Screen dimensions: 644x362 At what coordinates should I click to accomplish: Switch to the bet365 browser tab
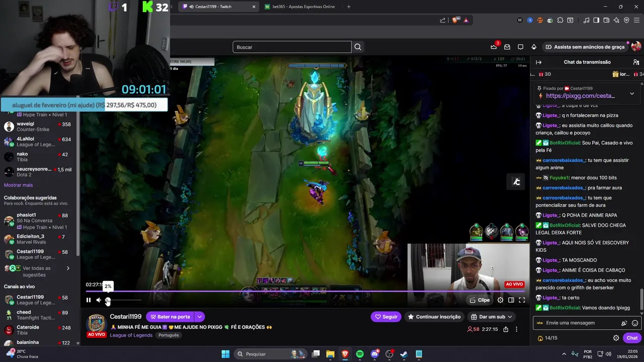(x=302, y=7)
